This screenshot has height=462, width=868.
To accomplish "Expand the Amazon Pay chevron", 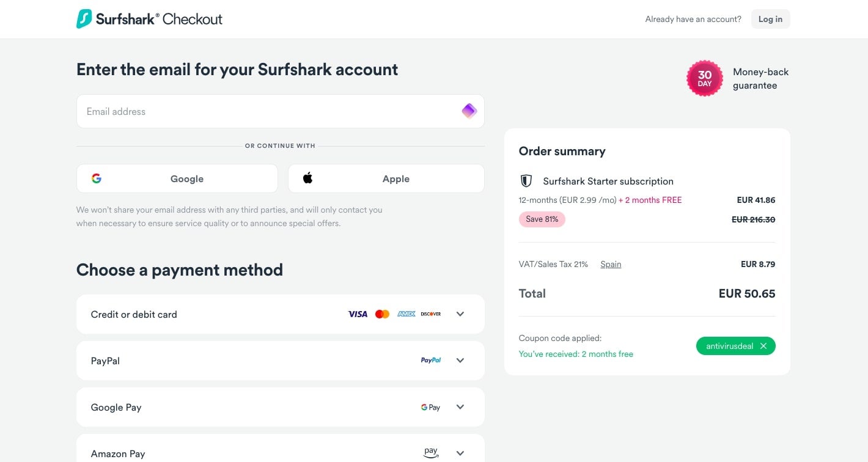I will click(x=460, y=453).
